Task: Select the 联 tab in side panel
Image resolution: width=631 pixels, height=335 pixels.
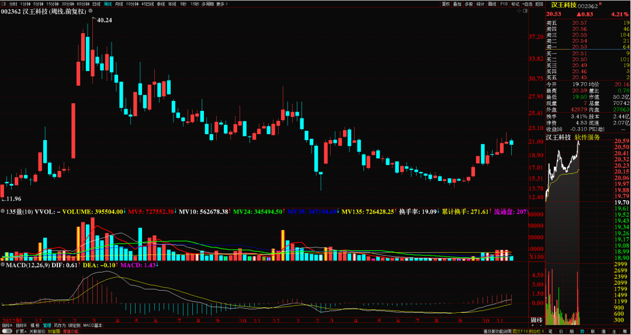Action: point(593,331)
